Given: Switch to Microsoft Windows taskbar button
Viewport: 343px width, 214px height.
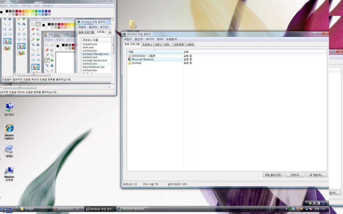Looking at the screenshot, I should click(133, 209).
